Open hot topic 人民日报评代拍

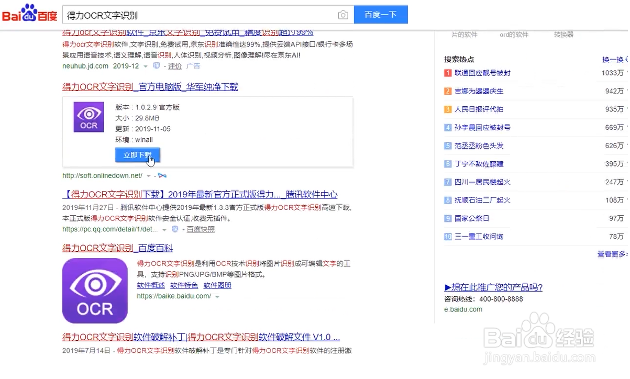tap(479, 109)
